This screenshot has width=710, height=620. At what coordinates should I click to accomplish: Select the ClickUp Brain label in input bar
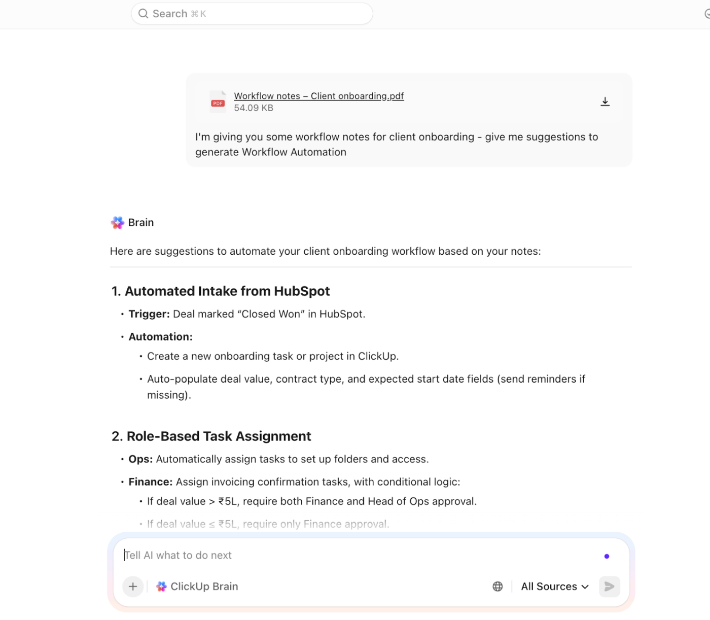[x=204, y=587]
